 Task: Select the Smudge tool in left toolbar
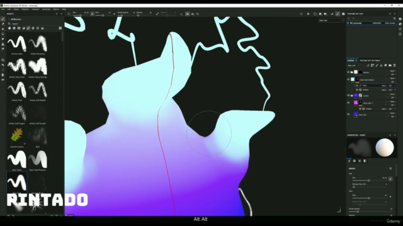3,39
